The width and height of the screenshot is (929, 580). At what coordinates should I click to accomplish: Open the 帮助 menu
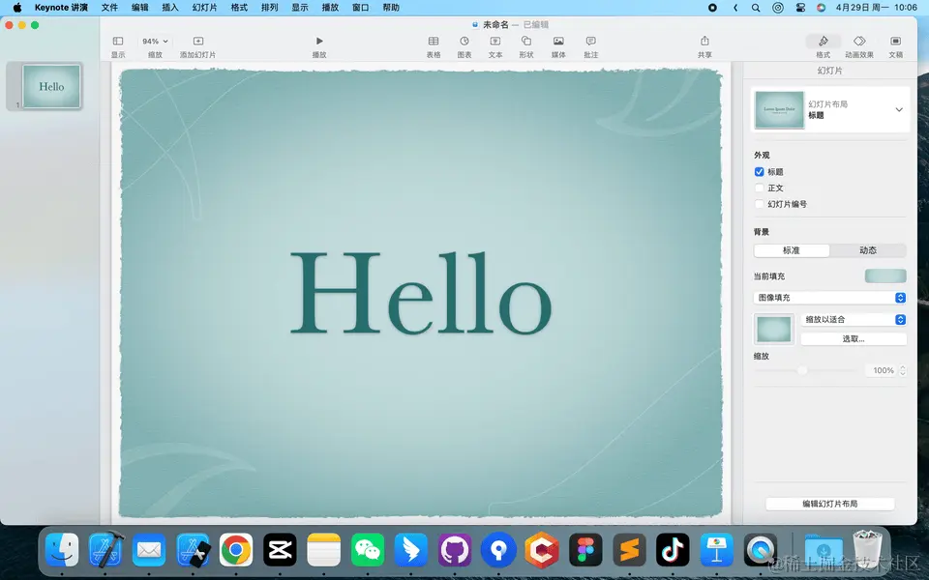coord(390,8)
